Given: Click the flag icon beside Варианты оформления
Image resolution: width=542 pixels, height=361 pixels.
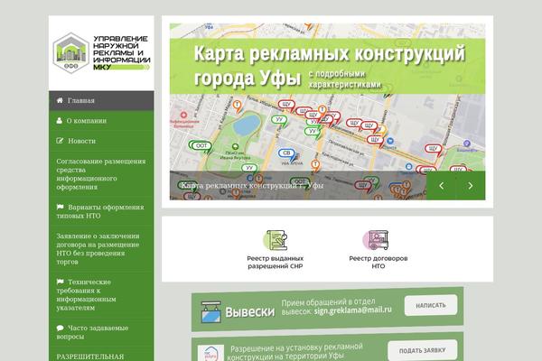Looking at the screenshot, I should pos(61,207).
